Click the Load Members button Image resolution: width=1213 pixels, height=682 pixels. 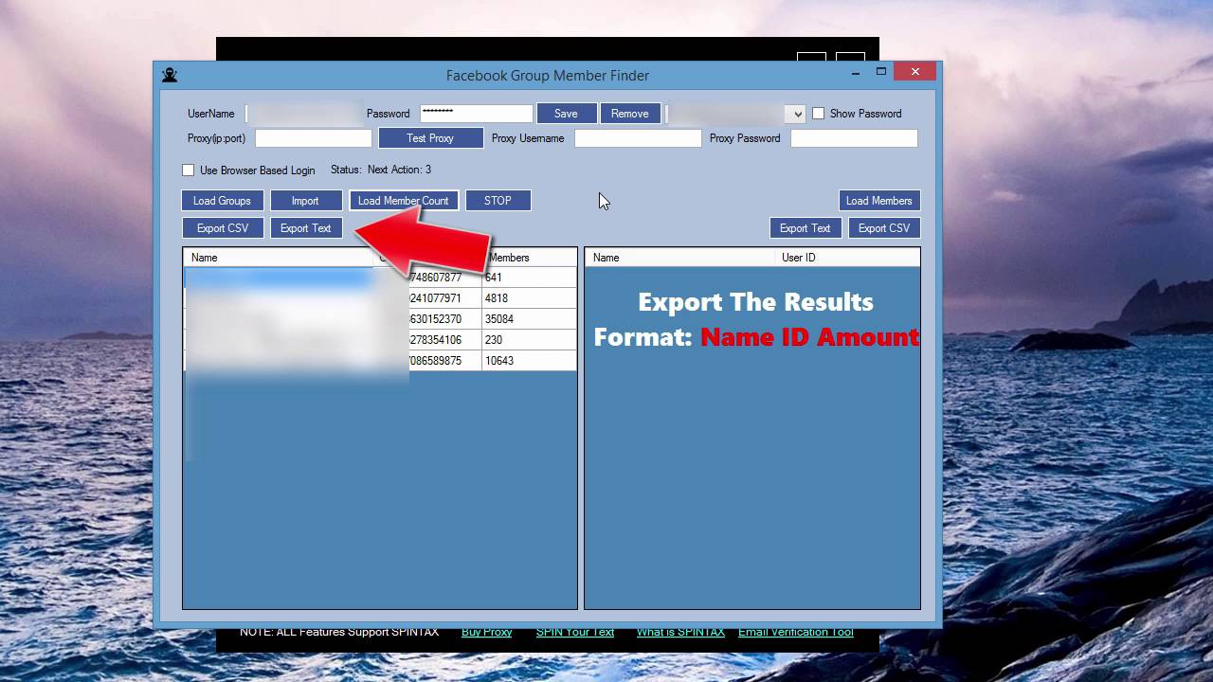pos(879,201)
